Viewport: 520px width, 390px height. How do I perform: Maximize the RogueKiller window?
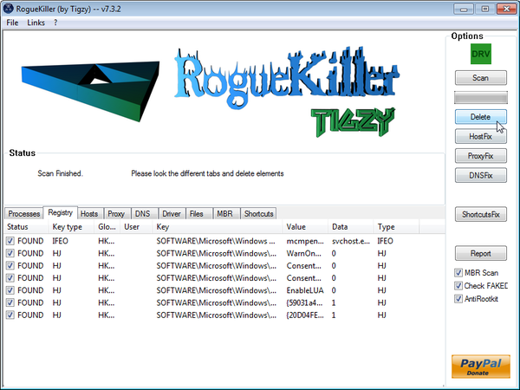point(484,9)
